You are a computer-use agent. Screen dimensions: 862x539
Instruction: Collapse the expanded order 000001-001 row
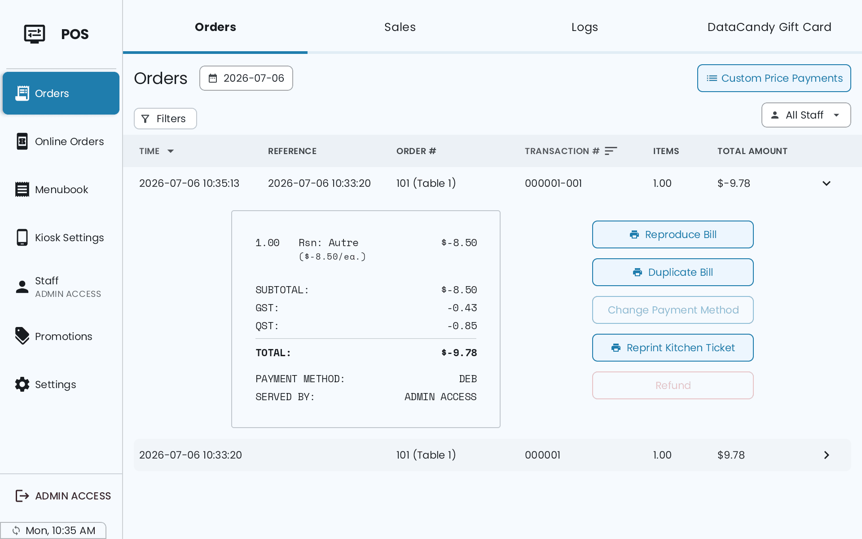827,183
